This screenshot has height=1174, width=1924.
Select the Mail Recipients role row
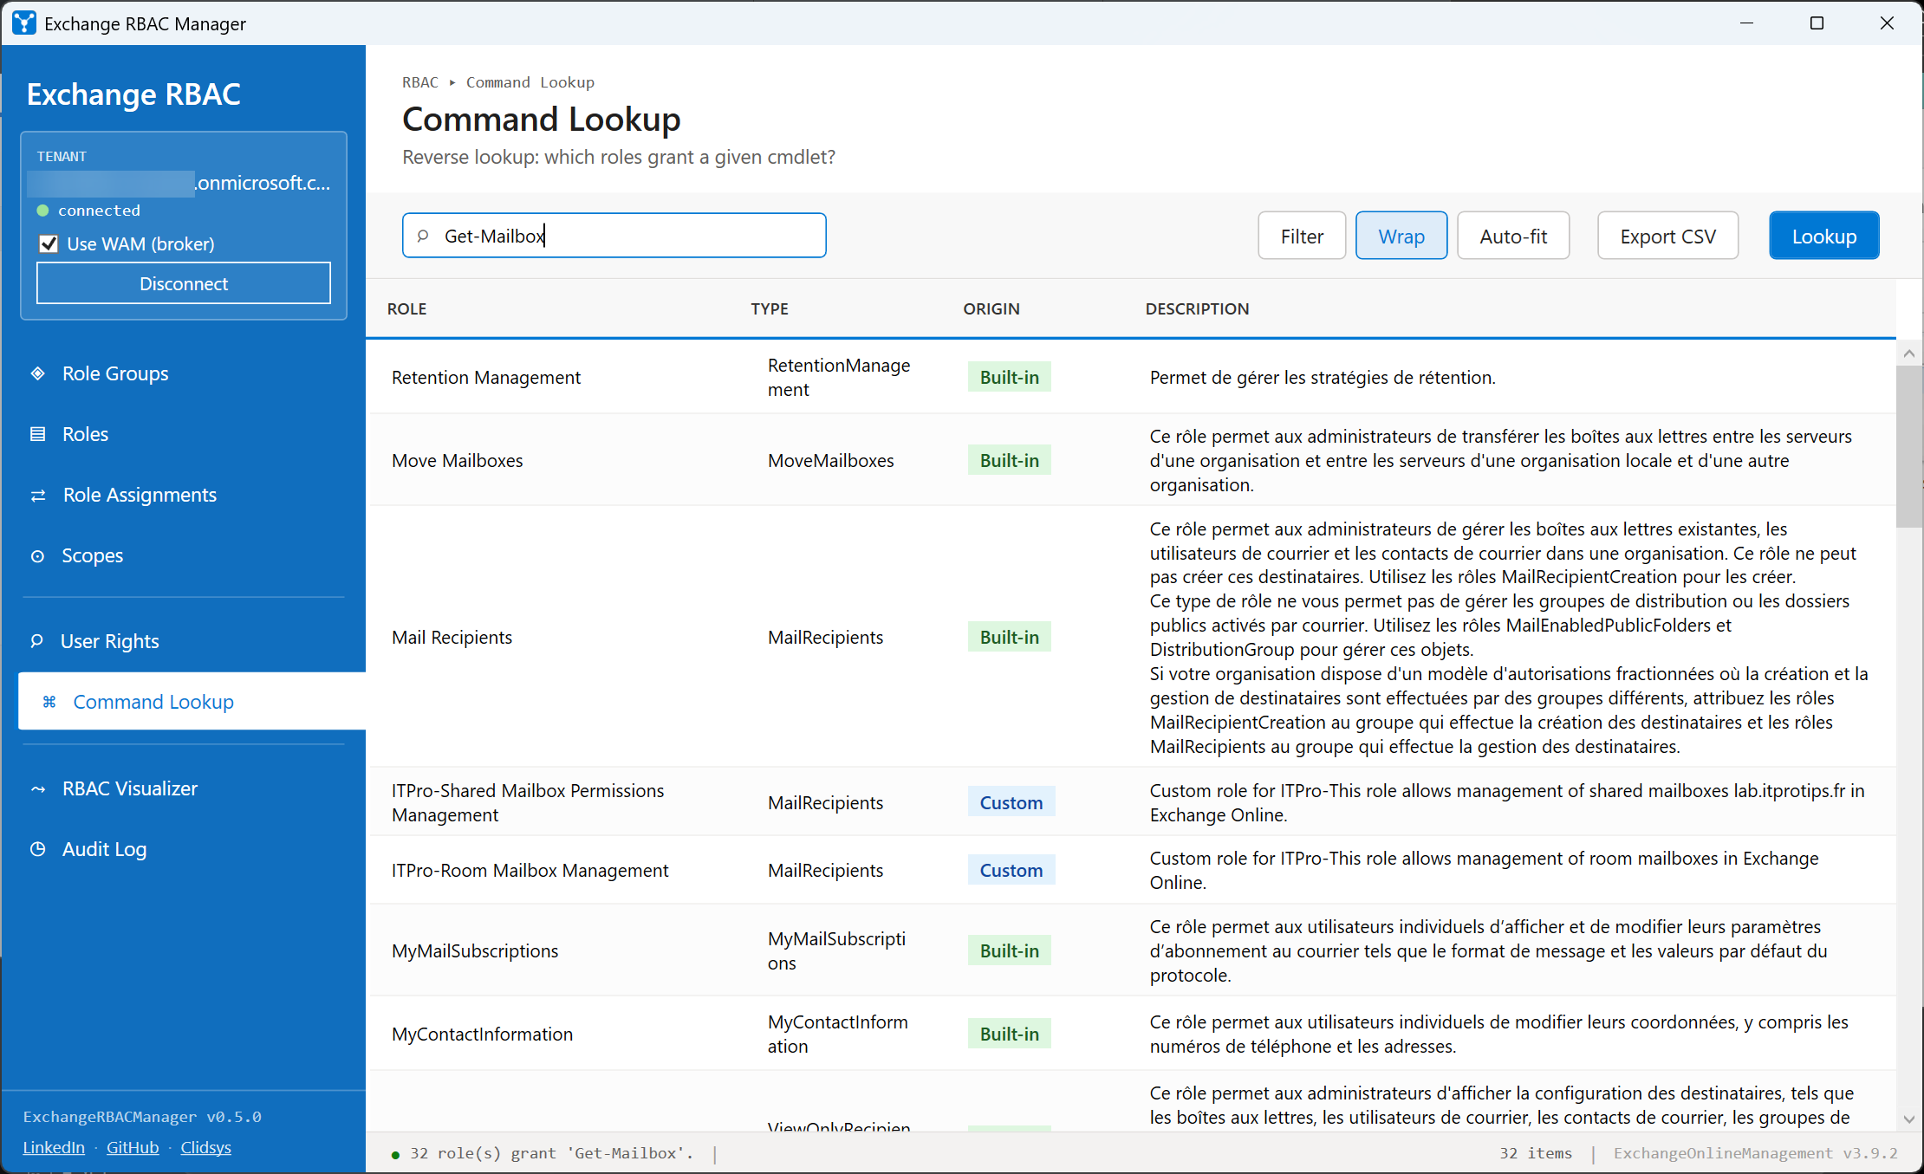click(x=1131, y=637)
